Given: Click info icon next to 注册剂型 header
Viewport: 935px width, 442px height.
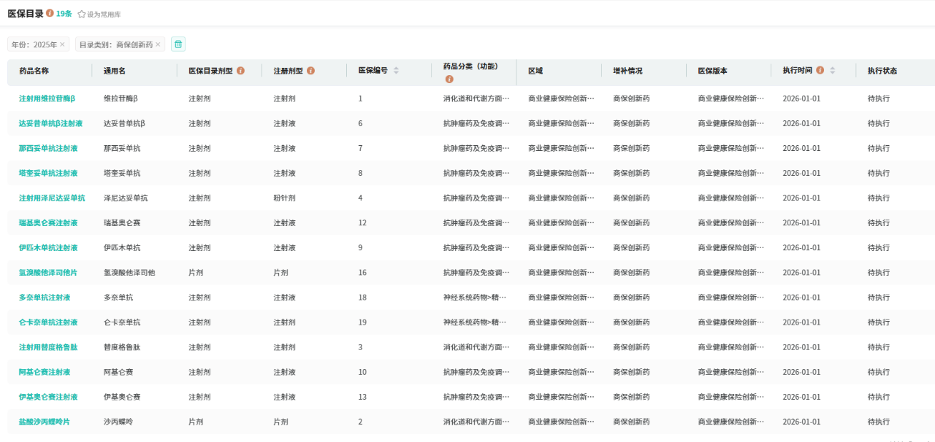Looking at the screenshot, I should (x=310, y=71).
